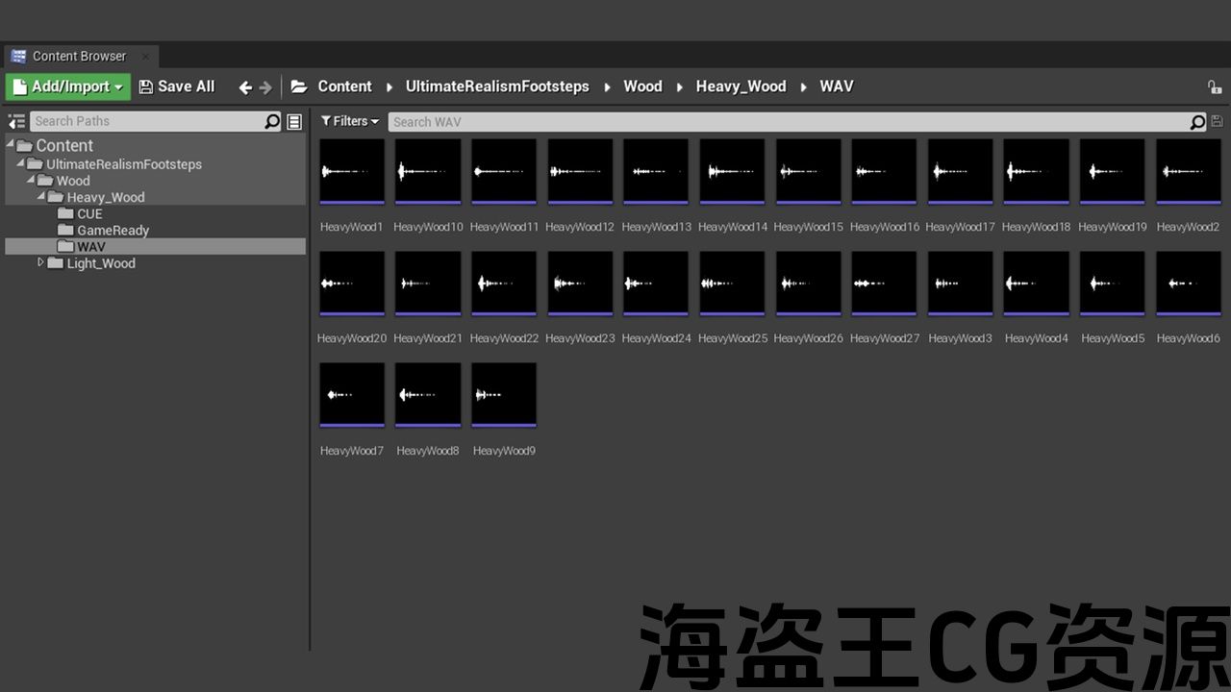The image size is (1231, 692).
Task: Click the folder icon before Content breadcrumb
Action: pyautogui.click(x=299, y=86)
